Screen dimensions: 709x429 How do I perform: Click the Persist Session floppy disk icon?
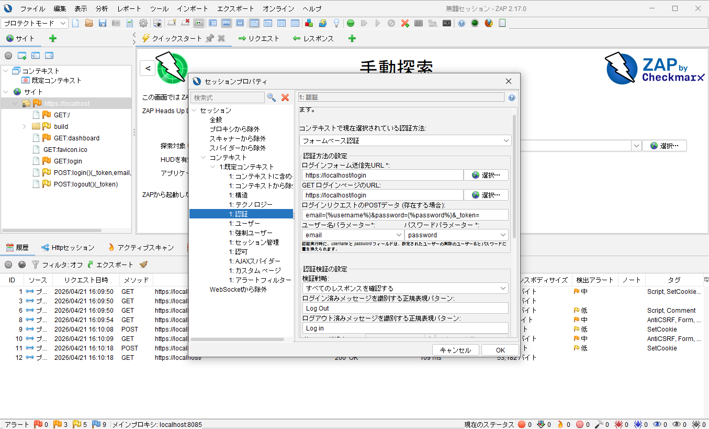click(103, 23)
